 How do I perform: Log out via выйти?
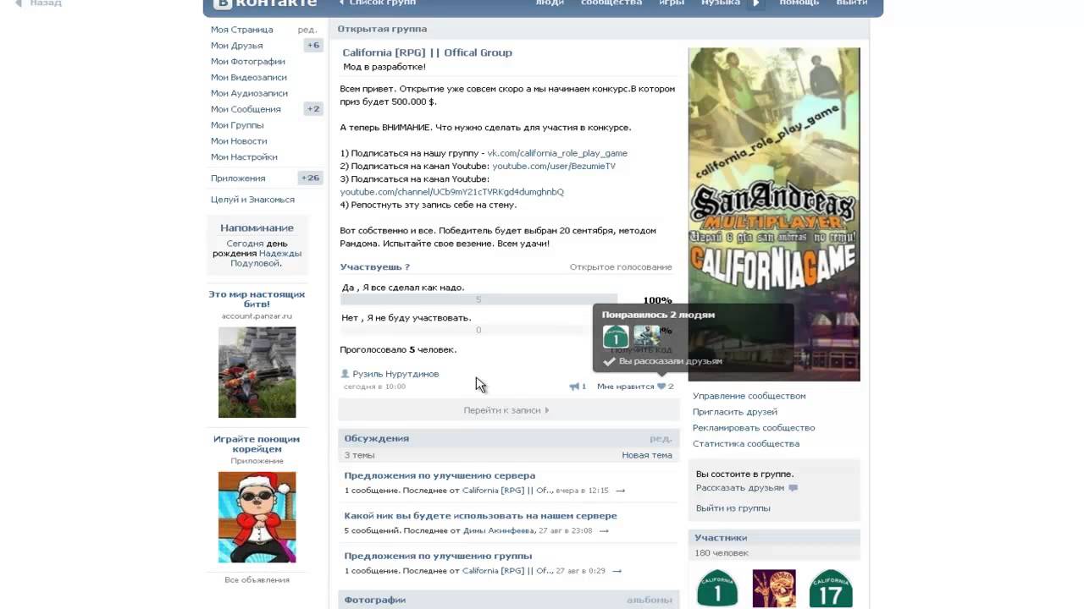tap(852, 3)
